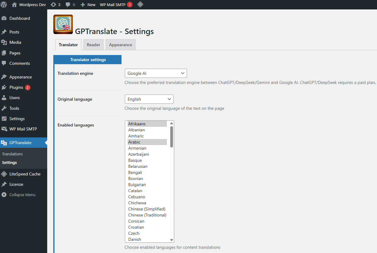Open the Posts menu label
Image resolution: width=377 pixels, height=253 pixels.
coord(14,32)
